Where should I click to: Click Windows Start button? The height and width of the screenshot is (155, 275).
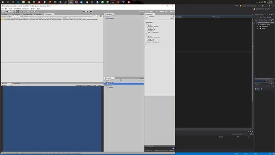pos(3,2)
